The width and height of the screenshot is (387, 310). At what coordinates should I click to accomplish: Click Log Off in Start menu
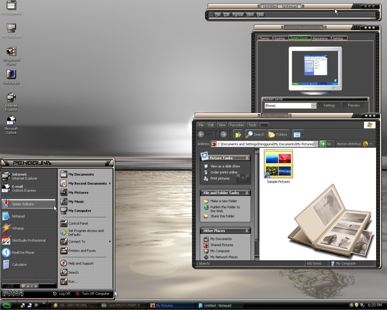62,294
